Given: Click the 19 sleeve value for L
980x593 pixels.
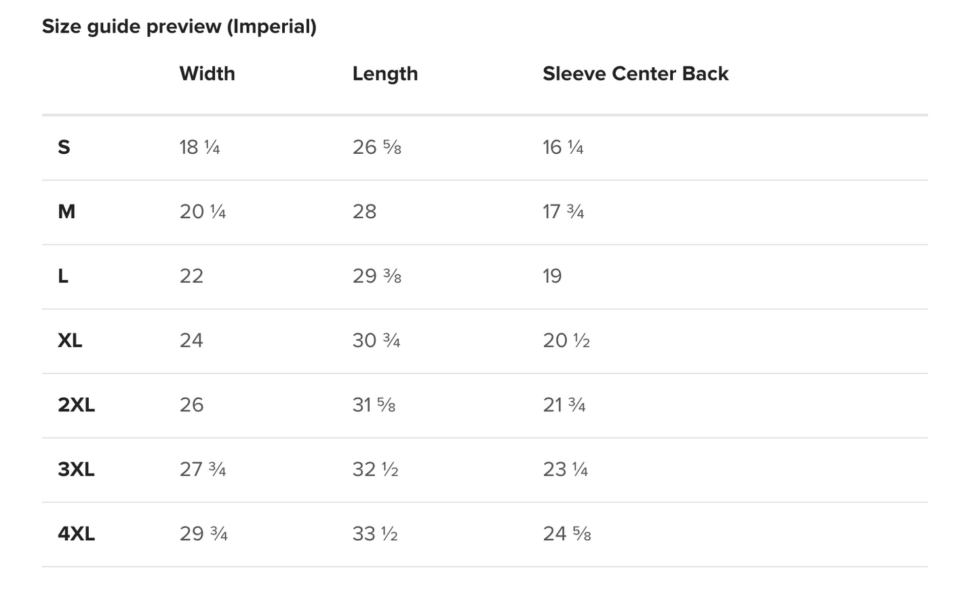Looking at the screenshot, I should click(x=552, y=276).
